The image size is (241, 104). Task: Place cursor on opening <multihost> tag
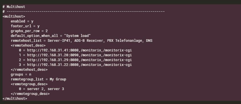click(x=14, y=16)
